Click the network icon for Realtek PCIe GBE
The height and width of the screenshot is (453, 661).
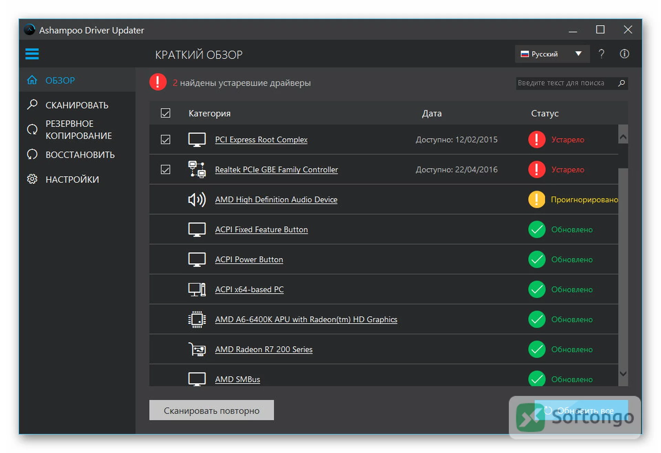pyautogui.click(x=197, y=169)
